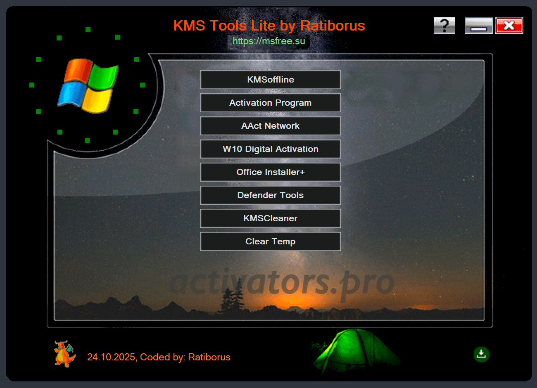
Task: Launch KMSoffline
Action: (x=270, y=80)
